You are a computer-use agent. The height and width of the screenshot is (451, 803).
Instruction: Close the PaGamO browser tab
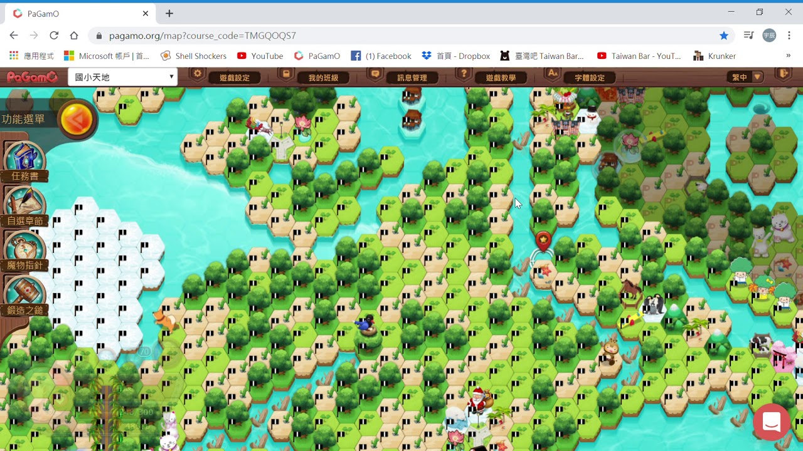click(146, 13)
